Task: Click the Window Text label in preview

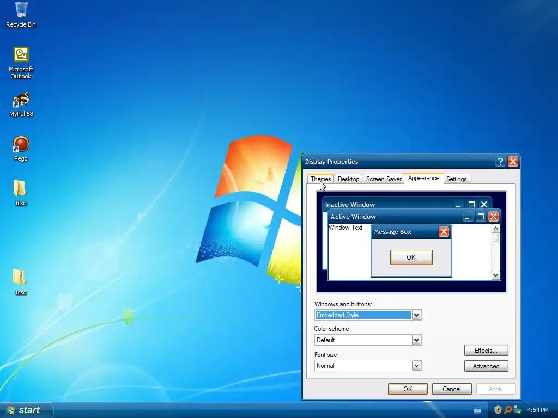Action: point(345,228)
